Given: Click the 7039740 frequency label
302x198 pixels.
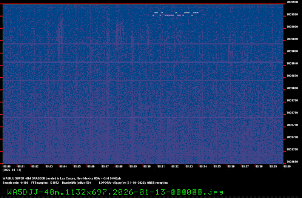Looking at the screenshot, I should [x=292, y=125].
